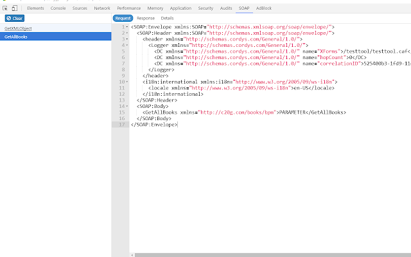Click line number 17 in gutter
Screen dimensions: 411x257
coord(122,125)
